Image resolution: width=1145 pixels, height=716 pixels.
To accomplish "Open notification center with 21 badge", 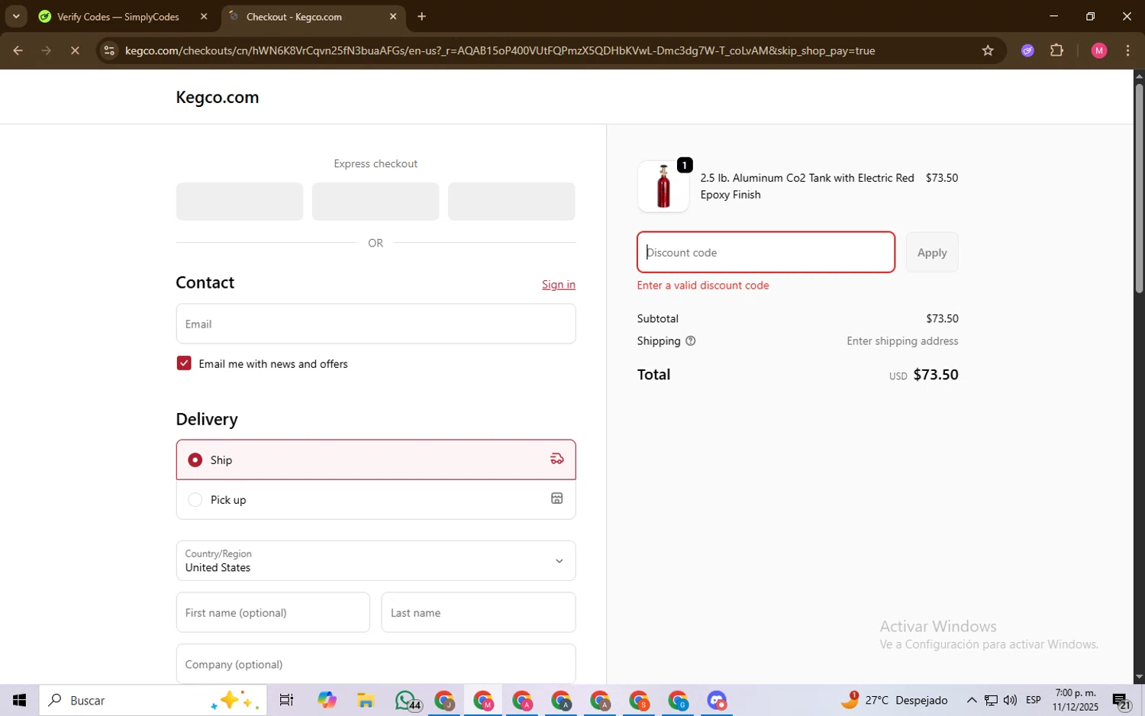I will (1122, 700).
